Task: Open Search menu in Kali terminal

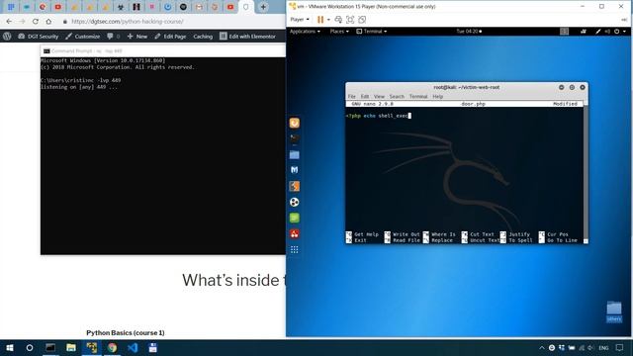Action: (397, 97)
